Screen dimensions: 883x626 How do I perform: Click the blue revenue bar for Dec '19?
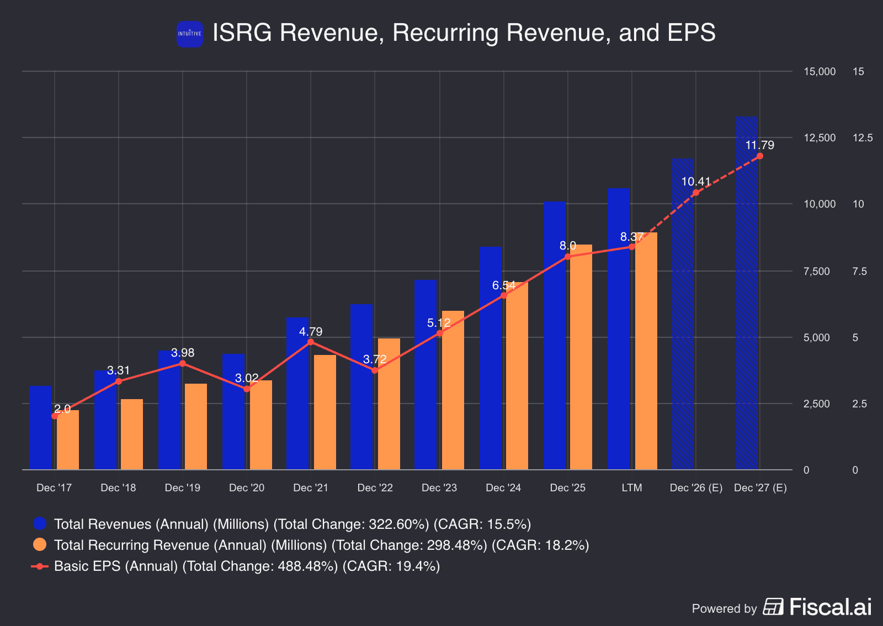(169, 410)
